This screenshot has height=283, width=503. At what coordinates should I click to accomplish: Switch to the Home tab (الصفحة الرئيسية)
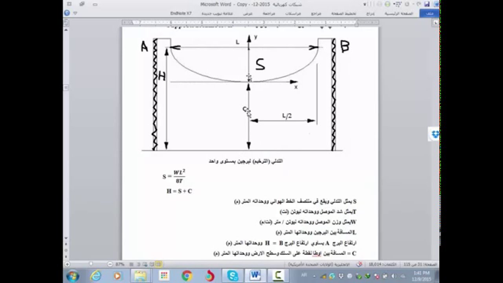(399, 13)
